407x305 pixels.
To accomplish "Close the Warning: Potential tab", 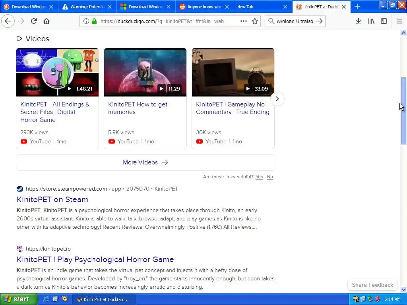I will pyautogui.click(x=110, y=7).
